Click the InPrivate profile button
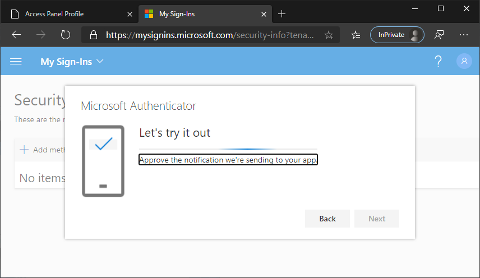The image size is (480, 278). pyautogui.click(x=397, y=35)
